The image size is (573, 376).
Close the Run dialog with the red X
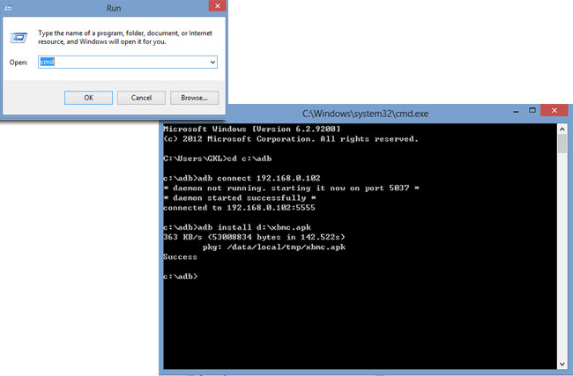pos(218,5)
